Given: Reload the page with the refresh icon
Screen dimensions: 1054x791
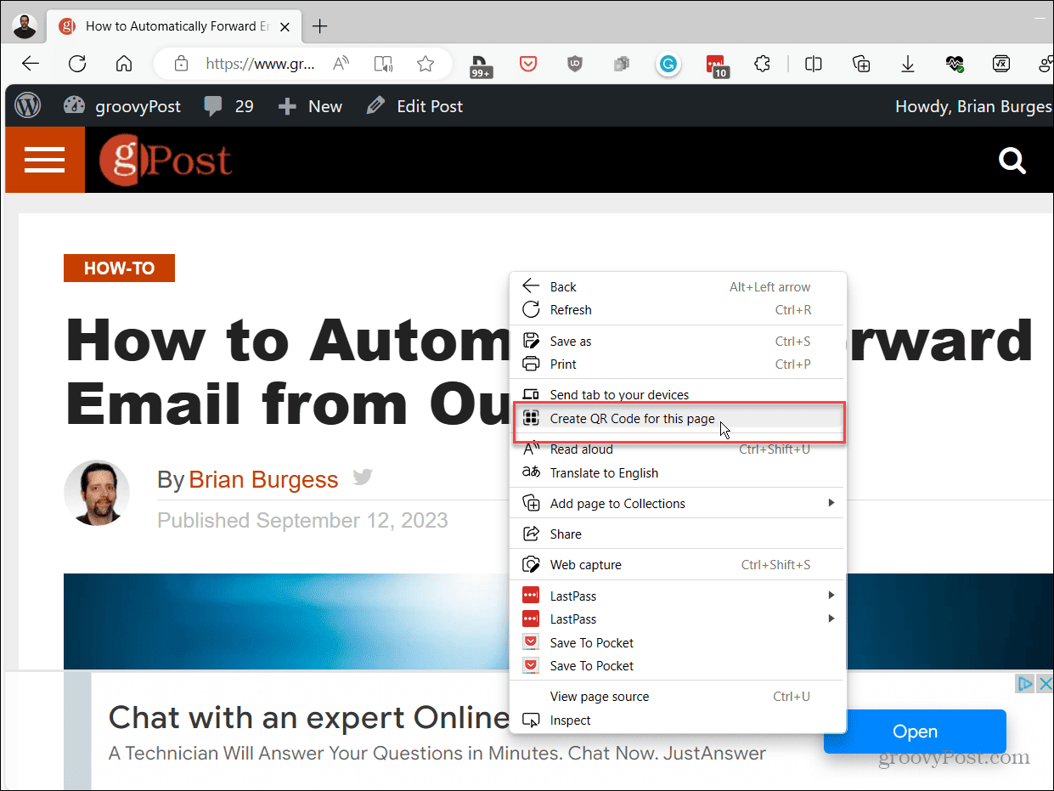Looking at the screenshot, I should (x=77, y=64).
